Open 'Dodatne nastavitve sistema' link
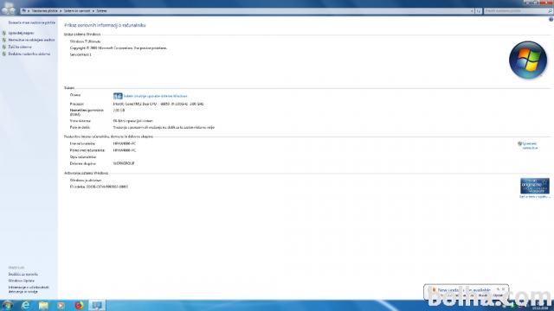The image size is (554, 311). pos(29,54)
